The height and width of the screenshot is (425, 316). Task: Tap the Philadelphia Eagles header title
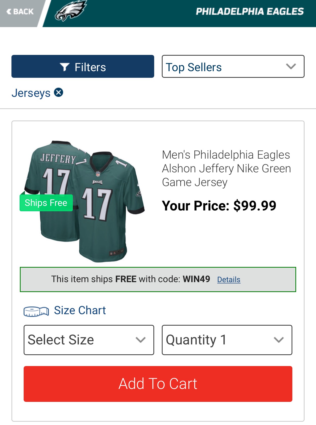click(250, 11)
